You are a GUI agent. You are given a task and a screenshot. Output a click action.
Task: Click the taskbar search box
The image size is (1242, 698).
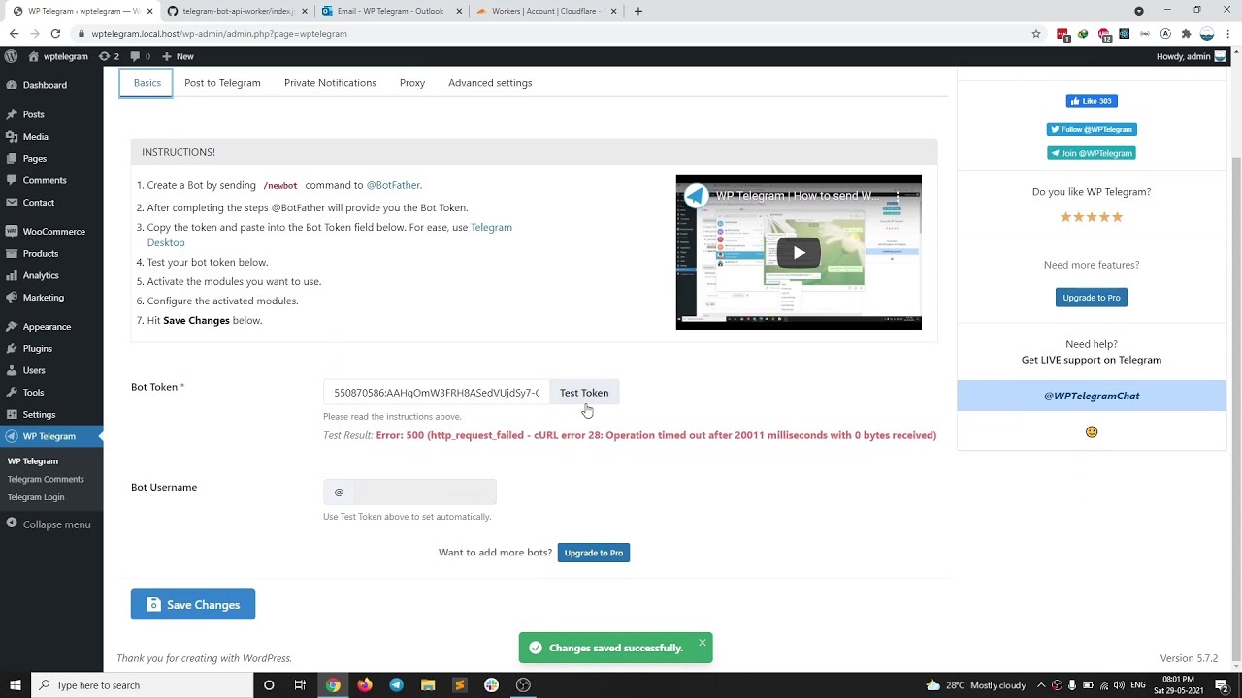pyautogui.click(x=142, y=685)
